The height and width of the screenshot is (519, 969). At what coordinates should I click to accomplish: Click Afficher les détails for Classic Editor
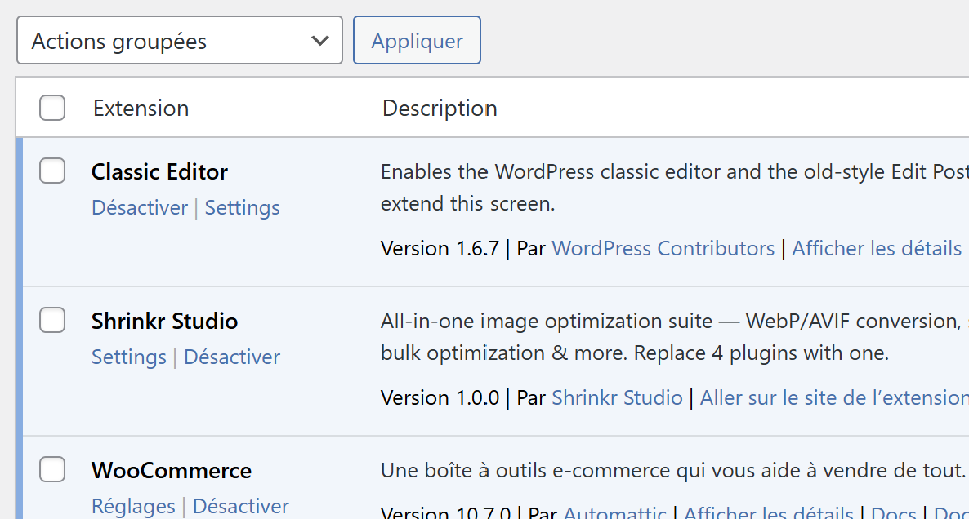coord(877,248)
